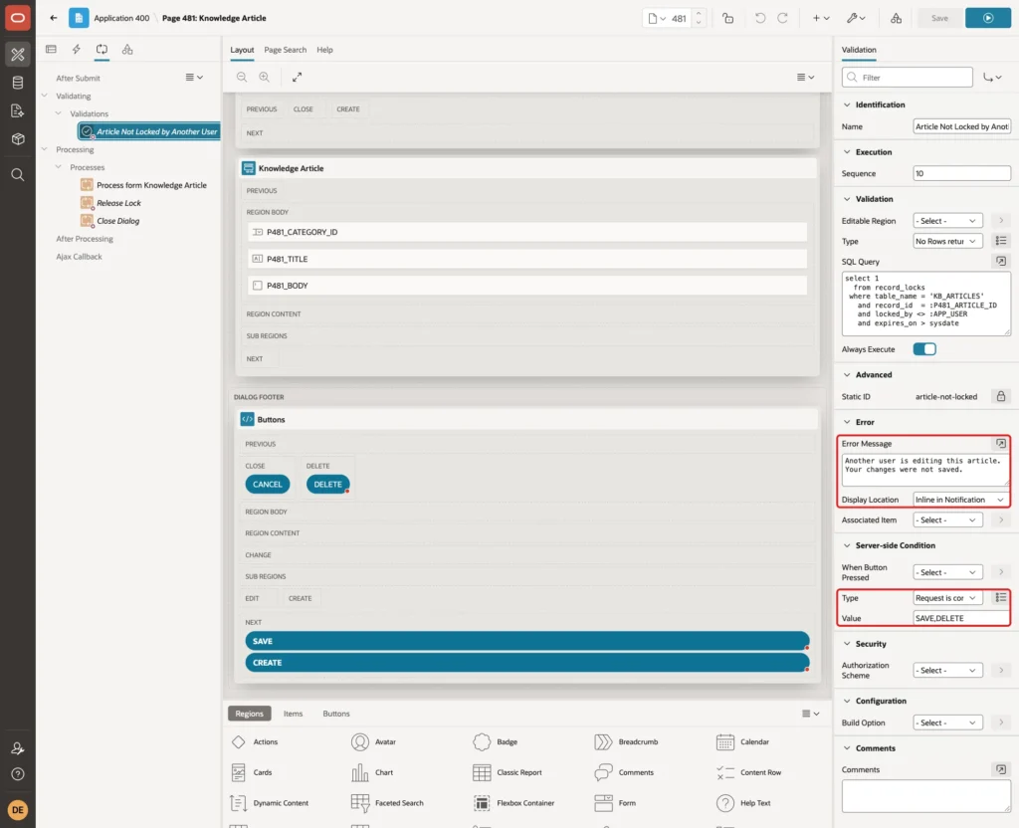Show the Regions gallery tab
Screen dimensions: 1019x828
point(249,714)
